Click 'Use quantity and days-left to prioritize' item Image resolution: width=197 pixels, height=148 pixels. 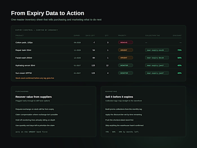click(x=35, y=125)
